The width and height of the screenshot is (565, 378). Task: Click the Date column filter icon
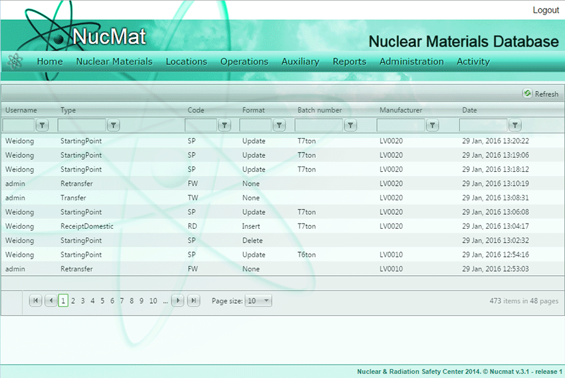tap(515, 125)
